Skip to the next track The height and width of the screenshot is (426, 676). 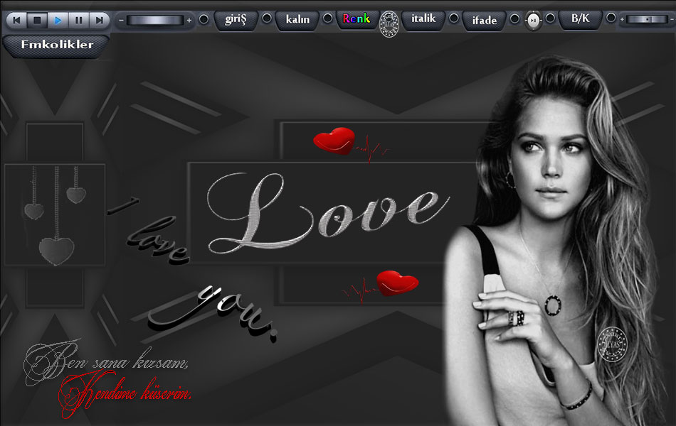[x=100, y=21]
